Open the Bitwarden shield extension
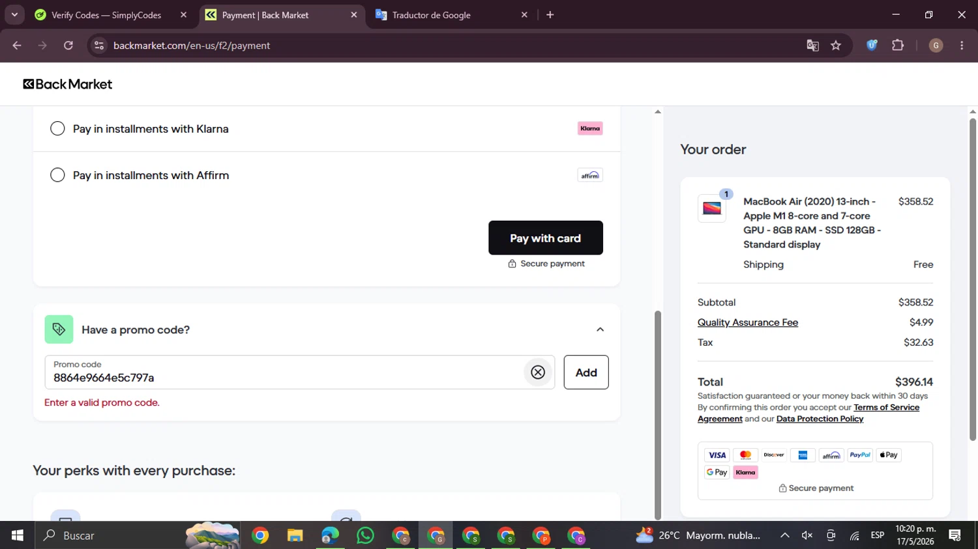Viewport: 978px width, 549px height. [872, 46]
